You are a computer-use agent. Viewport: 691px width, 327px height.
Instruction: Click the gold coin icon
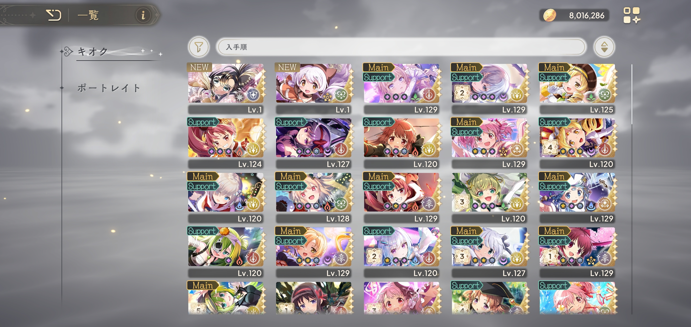click(x=549, y=15)
